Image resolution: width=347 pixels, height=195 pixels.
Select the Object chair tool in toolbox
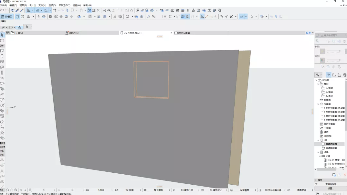tap(2, 127)
